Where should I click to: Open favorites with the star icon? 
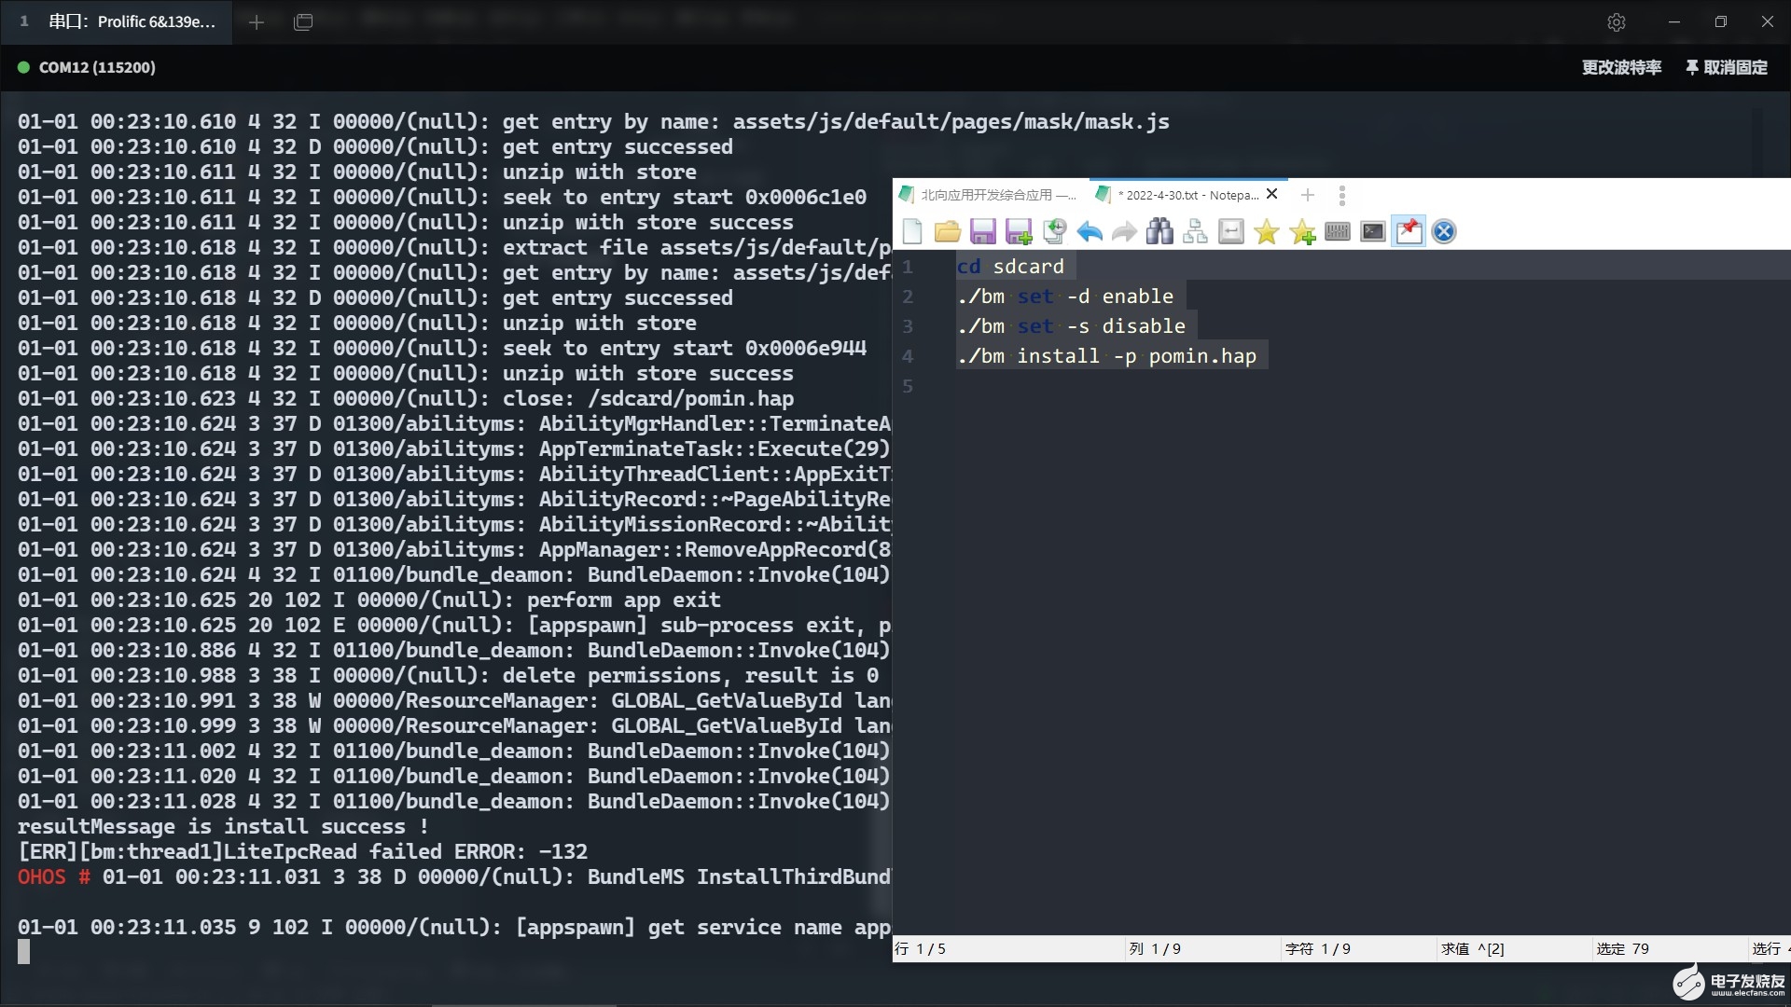(x=1267, y=231)
